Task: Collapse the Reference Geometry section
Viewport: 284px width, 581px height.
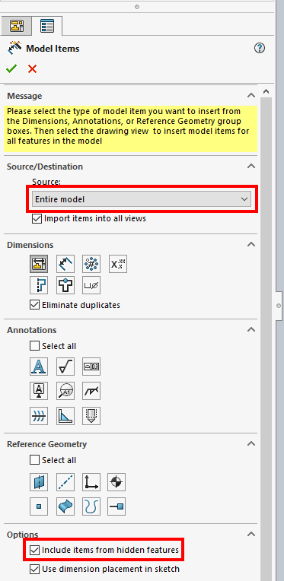Action: click(x=251, y=443)
